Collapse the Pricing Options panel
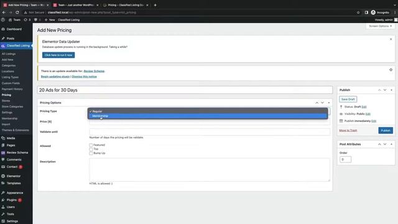This screenshot has width=398, height=224. point(329,103)
